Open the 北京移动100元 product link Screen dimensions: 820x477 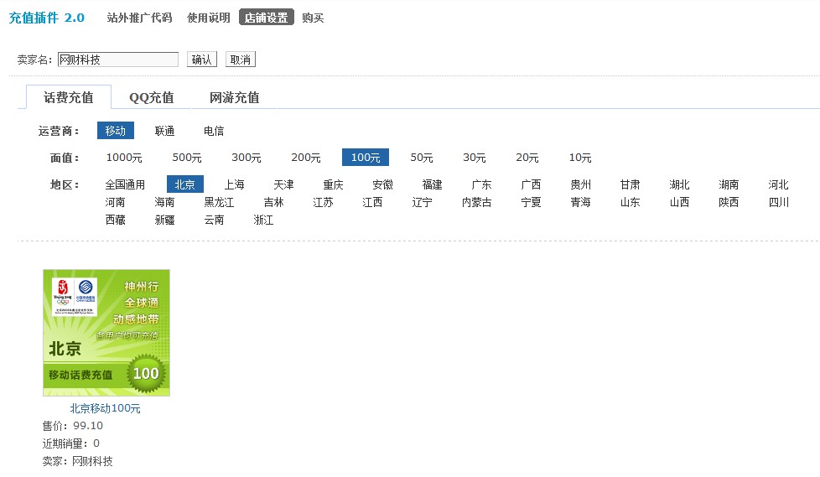click(105, 408)
